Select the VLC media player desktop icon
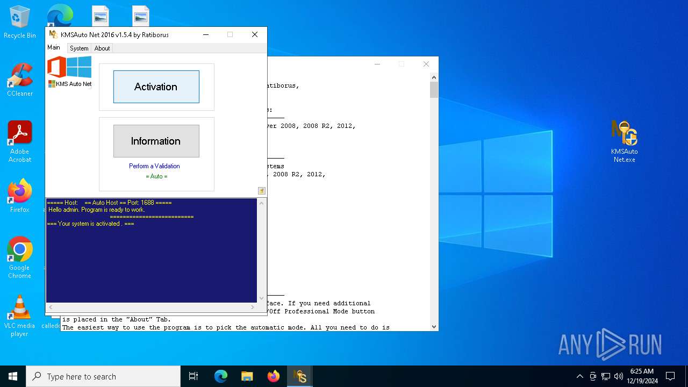688x387 pixels. coord(20,316)
